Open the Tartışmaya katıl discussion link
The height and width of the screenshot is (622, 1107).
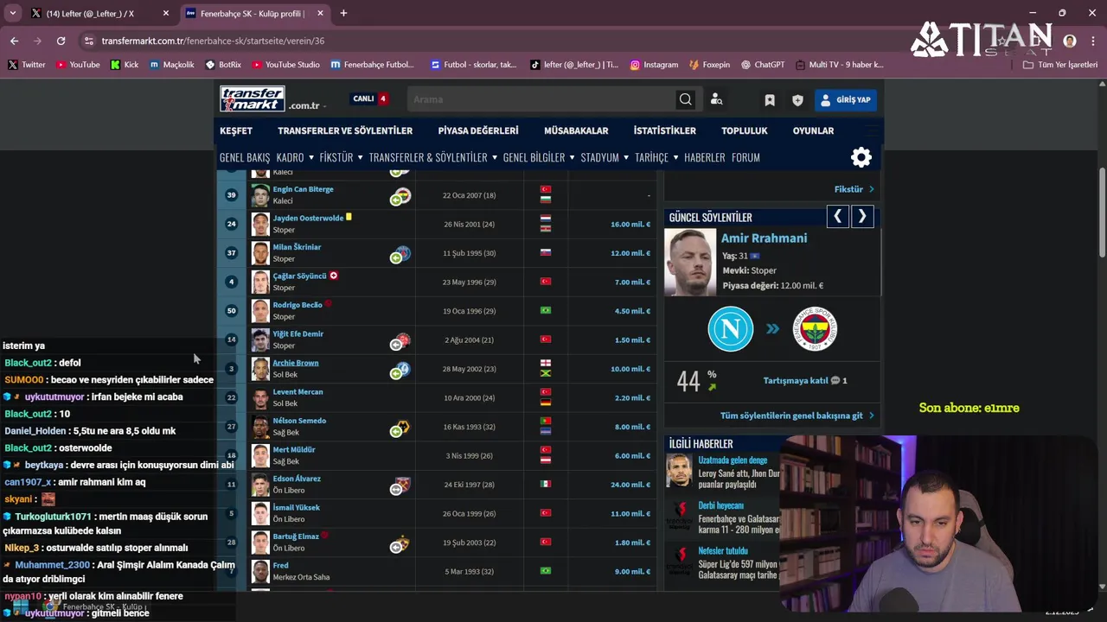point(805,380)
